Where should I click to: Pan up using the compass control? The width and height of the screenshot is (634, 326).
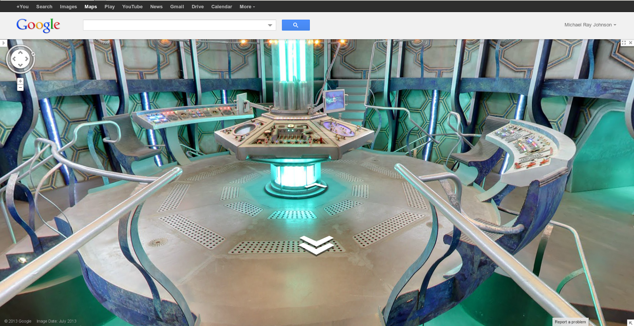coord(20,52)
